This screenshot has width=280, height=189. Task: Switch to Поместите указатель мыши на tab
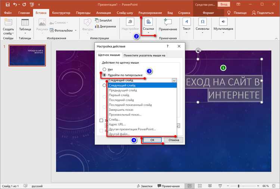pos(144,55)
